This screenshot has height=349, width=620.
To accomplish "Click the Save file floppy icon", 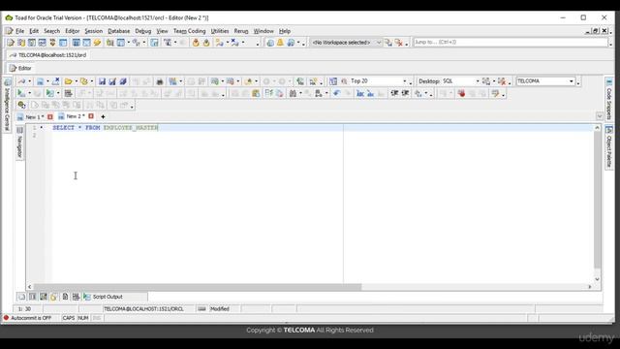I will [x=102, y=81].
